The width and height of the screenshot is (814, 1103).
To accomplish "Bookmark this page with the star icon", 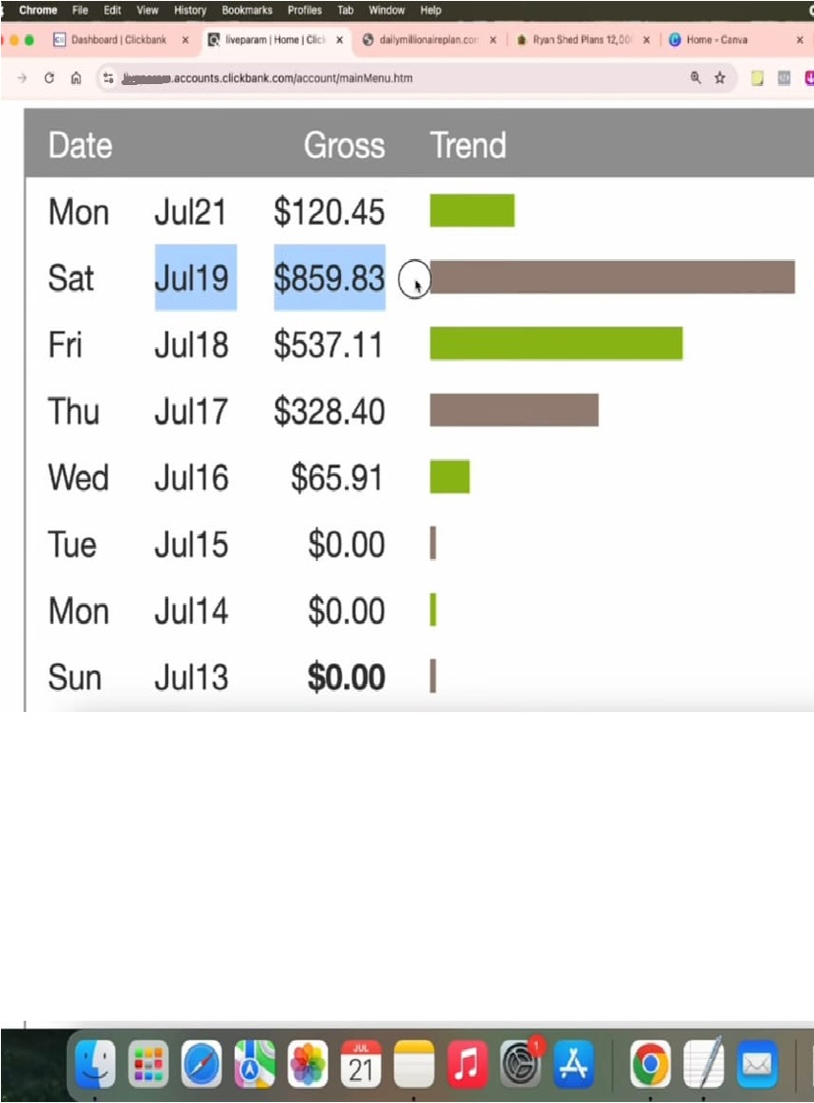I will pos(720,78).
